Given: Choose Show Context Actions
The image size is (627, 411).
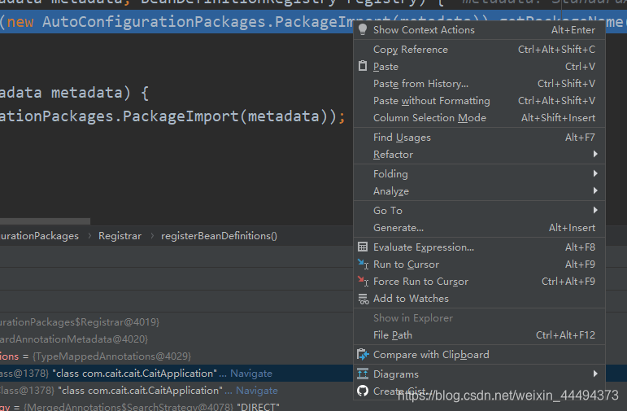Looking at the screenshot, I should [479, 29].
